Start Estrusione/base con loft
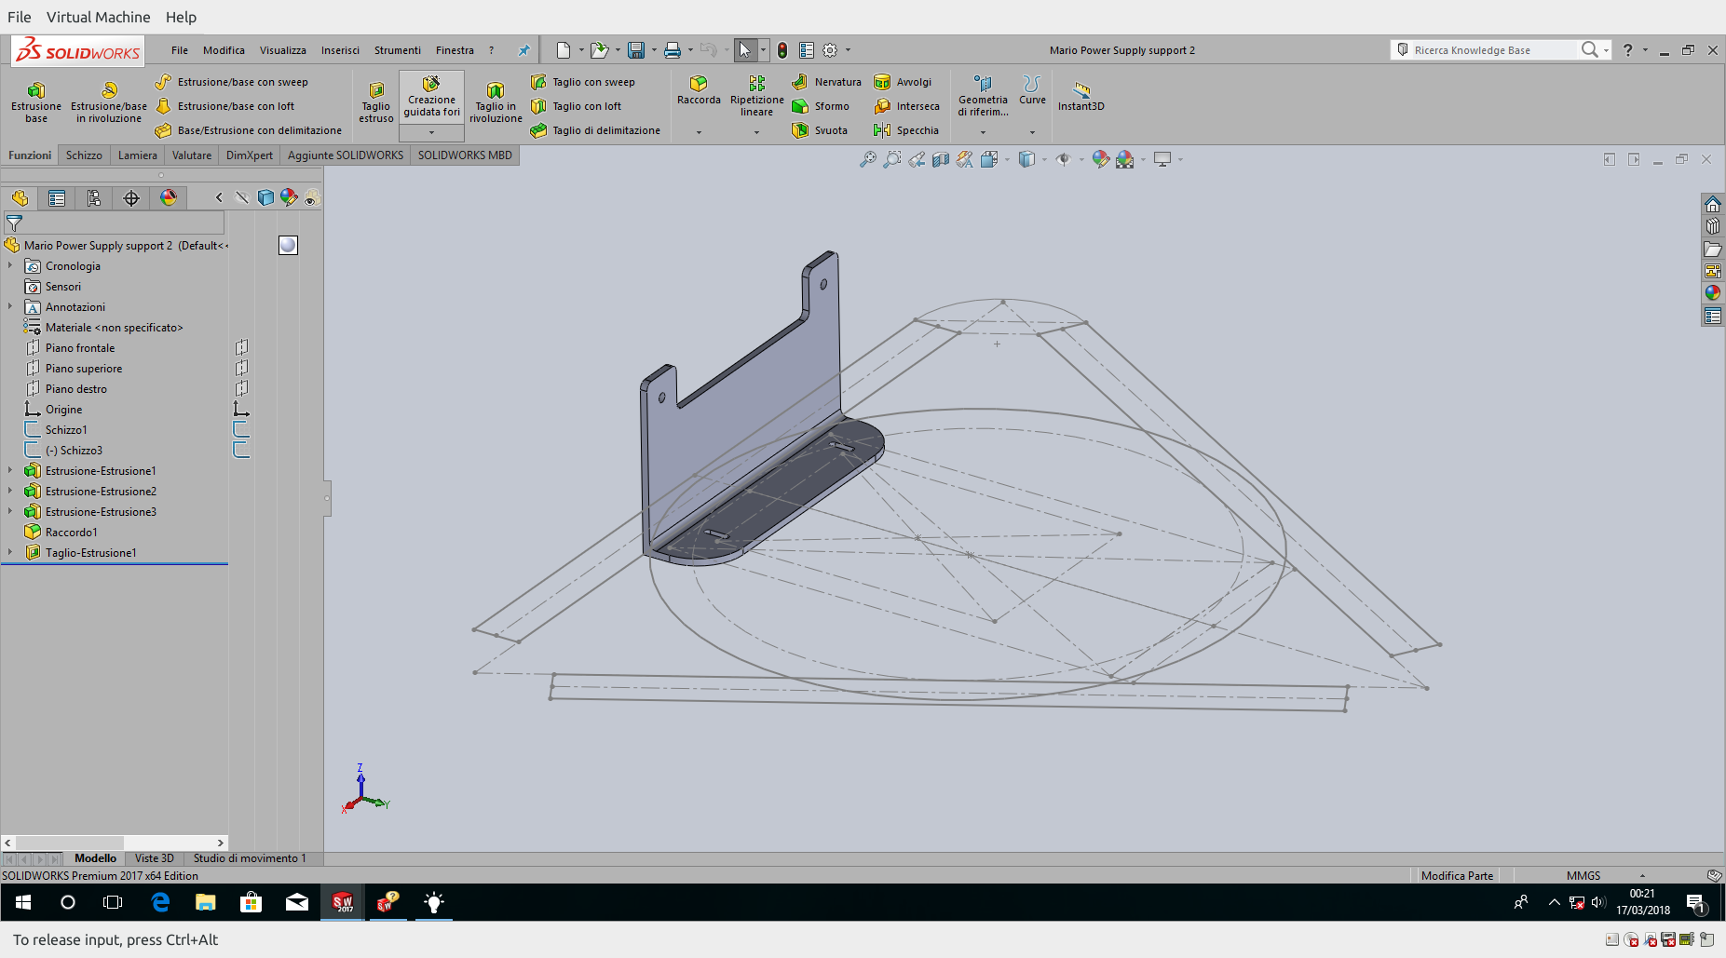Image resolution: width=1726 pixels, height=958 pixels. 225,106
